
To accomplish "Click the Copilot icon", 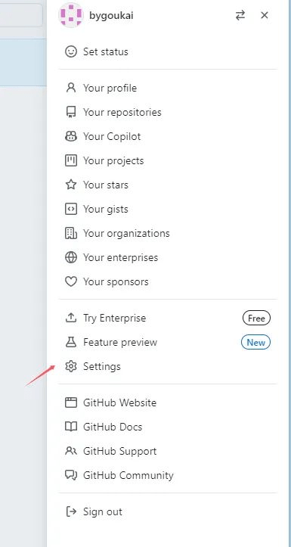I will (x=71, y=136).
